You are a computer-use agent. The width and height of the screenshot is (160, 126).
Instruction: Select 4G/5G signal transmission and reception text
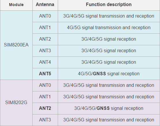pos(109,28)
